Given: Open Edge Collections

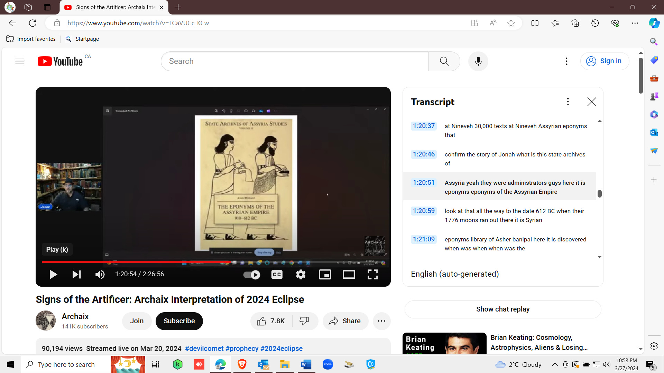Looking at the screenshot, I should click(575, 23).
